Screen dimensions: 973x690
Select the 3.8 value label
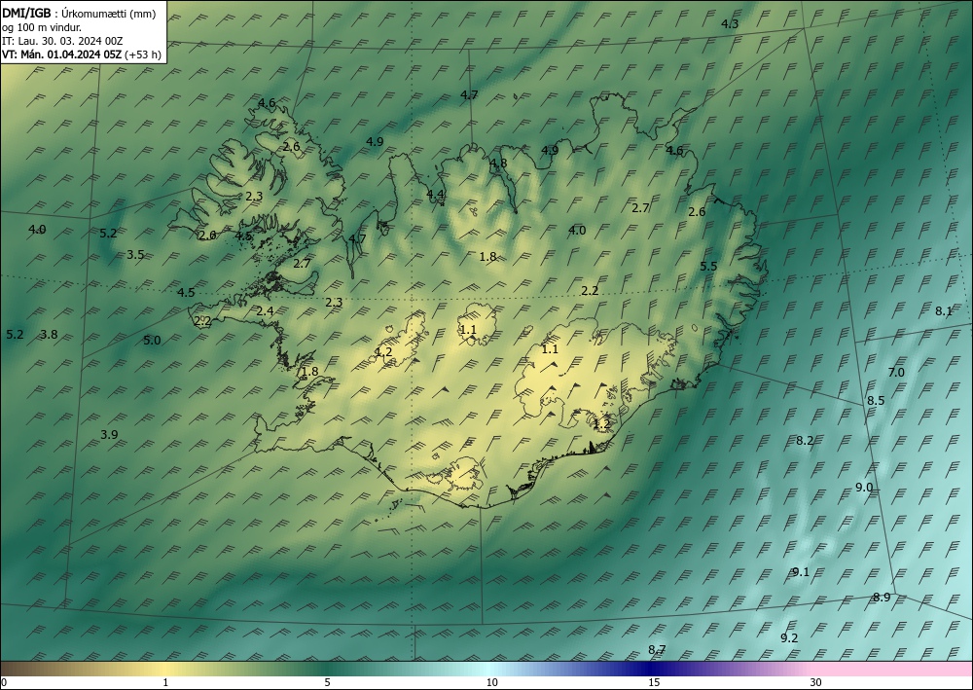click(x=49, y=335)
